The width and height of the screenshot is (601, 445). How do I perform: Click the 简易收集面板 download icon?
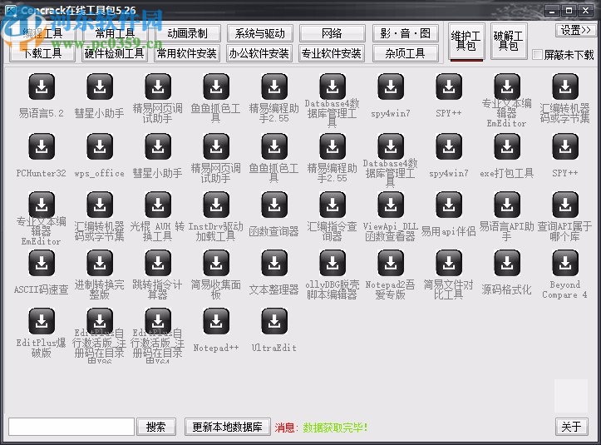pyautogui.click(x=216, y=263)
